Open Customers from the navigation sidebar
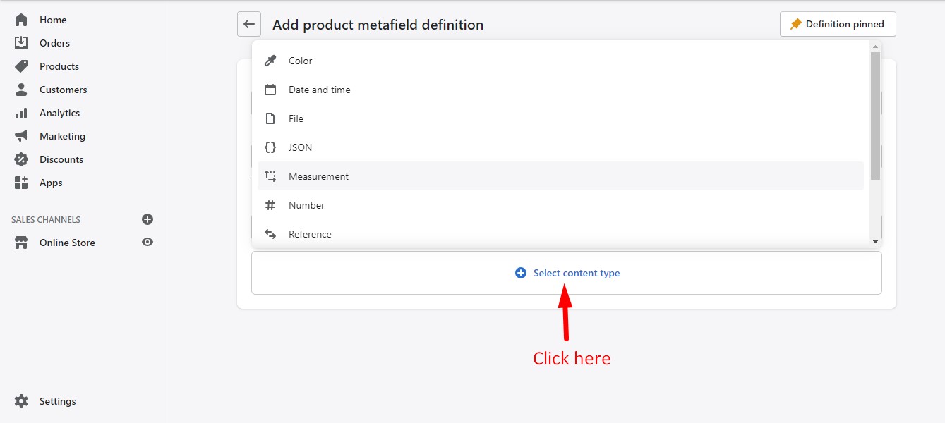The image size is (945, 423). coord(21,90)
